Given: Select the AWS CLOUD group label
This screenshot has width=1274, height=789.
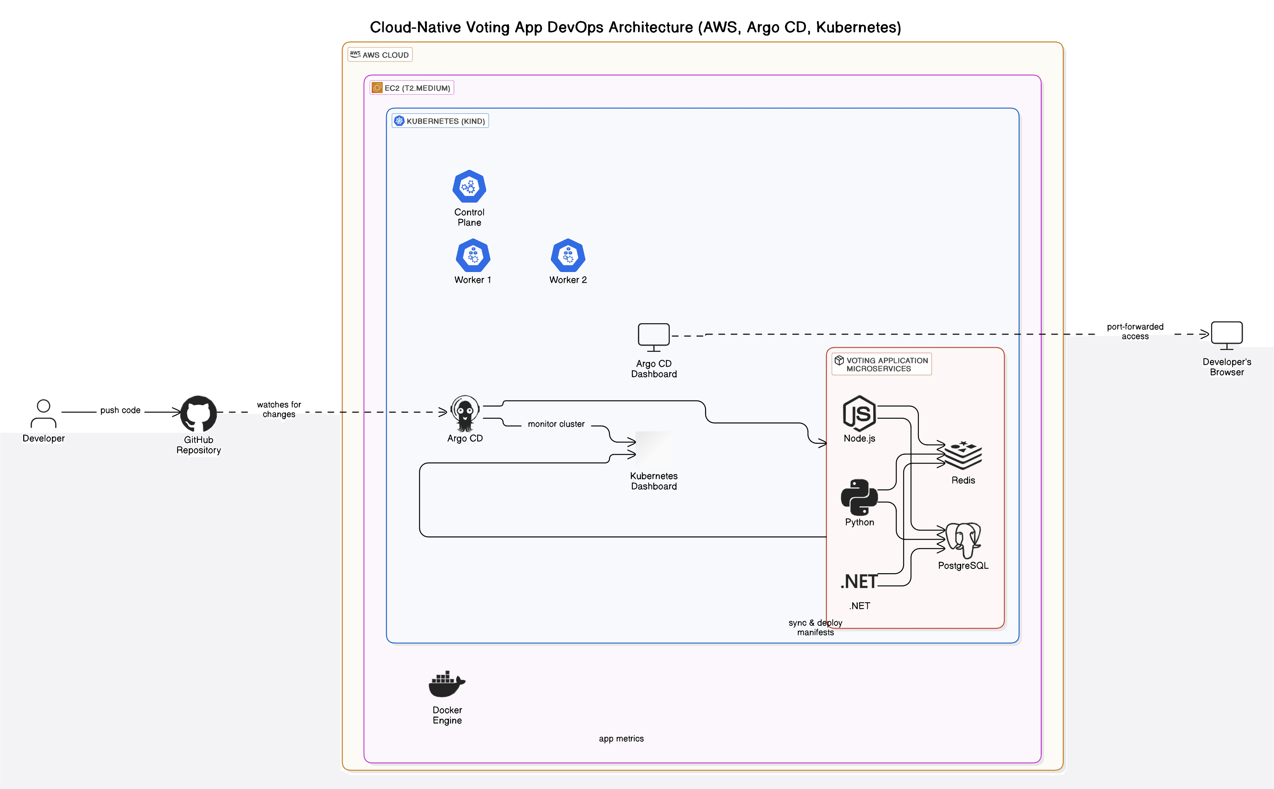Looking at the screenshot, I should coord(380,54).
